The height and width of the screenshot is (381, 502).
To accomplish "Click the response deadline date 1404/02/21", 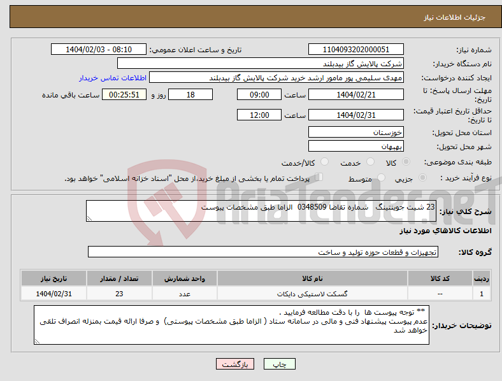I will coord(356,94).
